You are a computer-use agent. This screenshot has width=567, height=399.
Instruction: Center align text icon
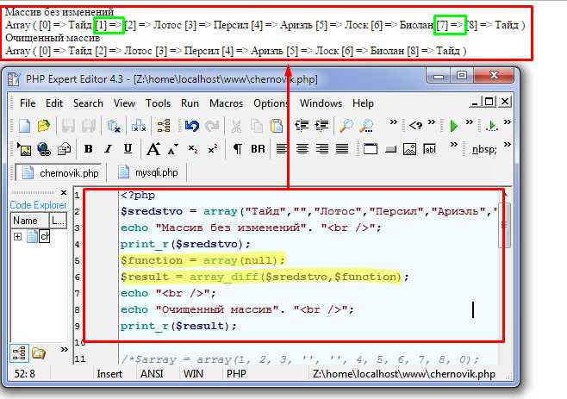click(302, 149)
